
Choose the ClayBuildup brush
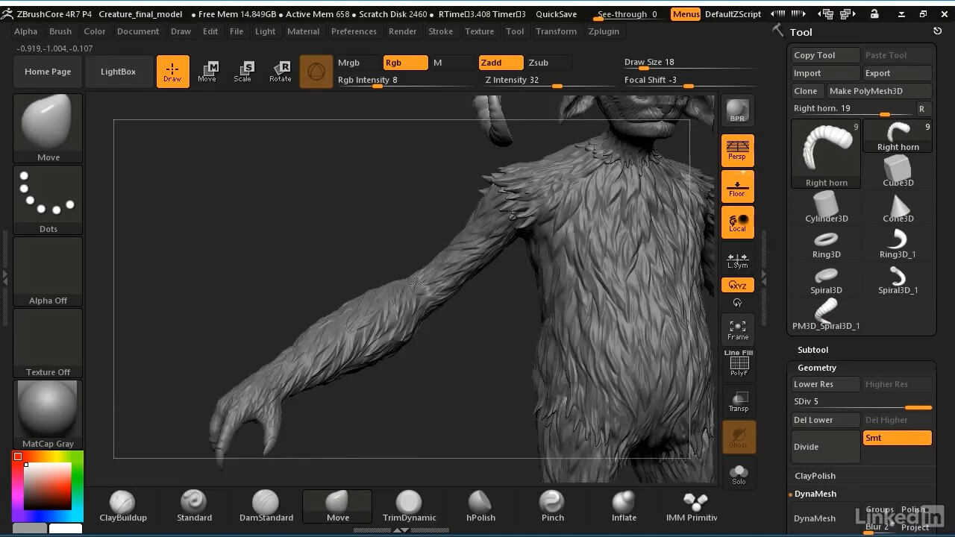click(122, 506)
